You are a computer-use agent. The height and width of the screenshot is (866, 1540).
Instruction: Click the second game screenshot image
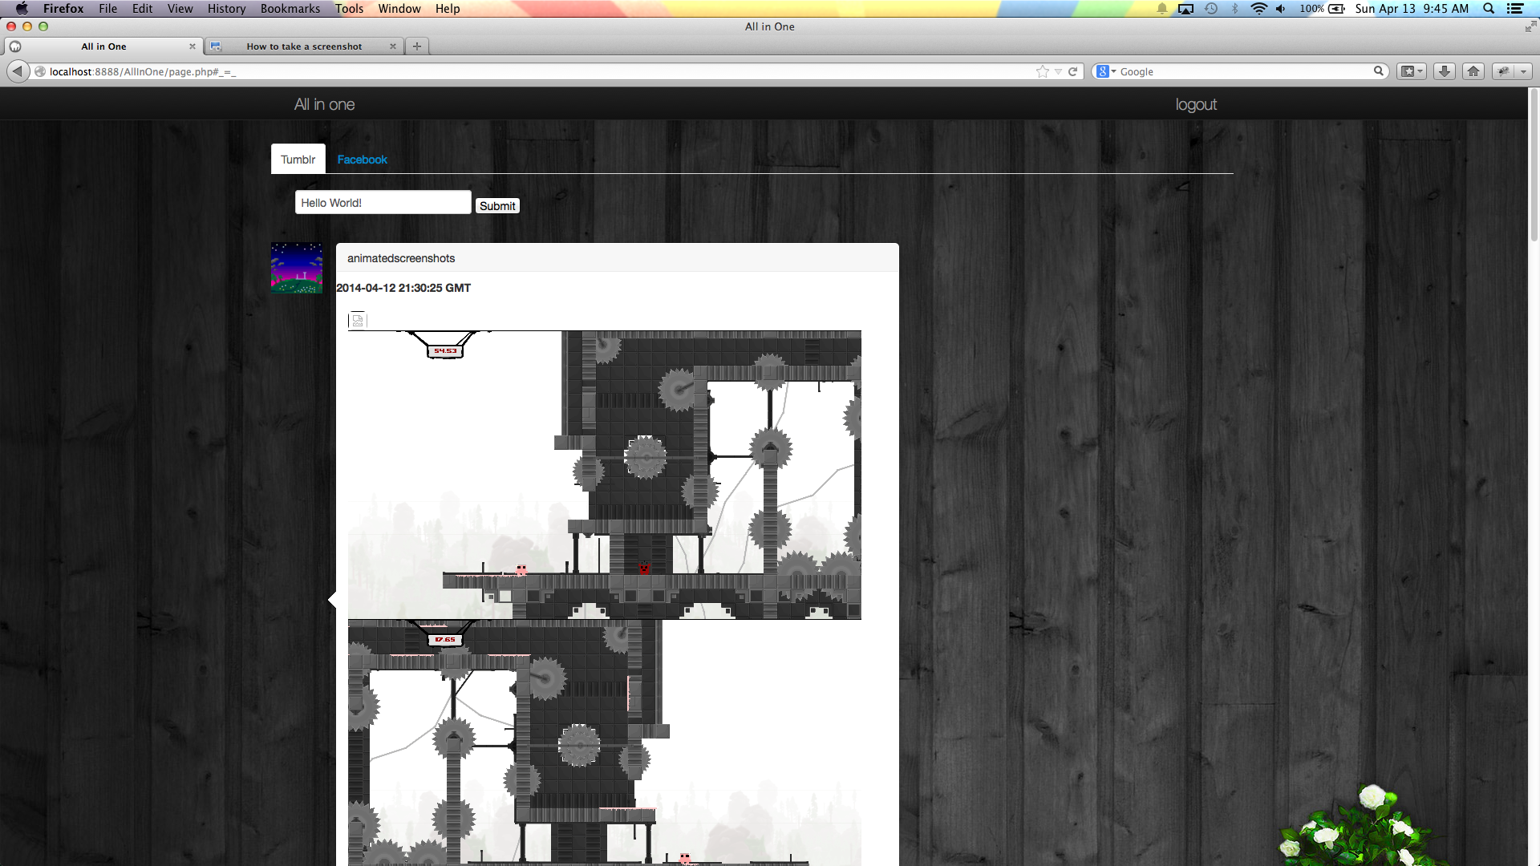point(605,743)
